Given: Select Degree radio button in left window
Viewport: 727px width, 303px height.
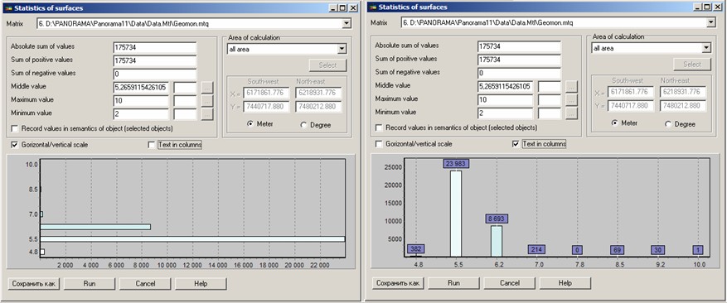Looking at the screenshot, I should (x=303, y=125).
